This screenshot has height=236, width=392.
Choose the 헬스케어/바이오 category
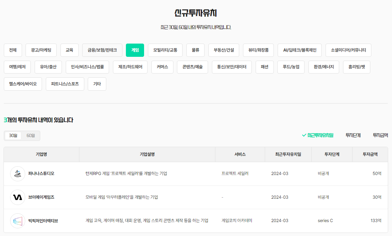coord(23,84)
